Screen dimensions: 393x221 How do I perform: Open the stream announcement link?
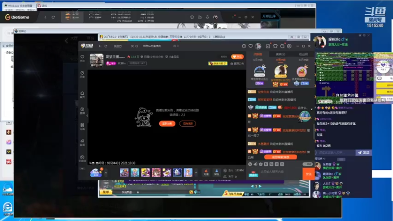tap(237, 63)
